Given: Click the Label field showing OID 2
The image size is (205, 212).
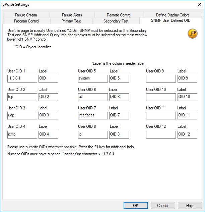Looking at the screenshot, I should coord(48,97).
